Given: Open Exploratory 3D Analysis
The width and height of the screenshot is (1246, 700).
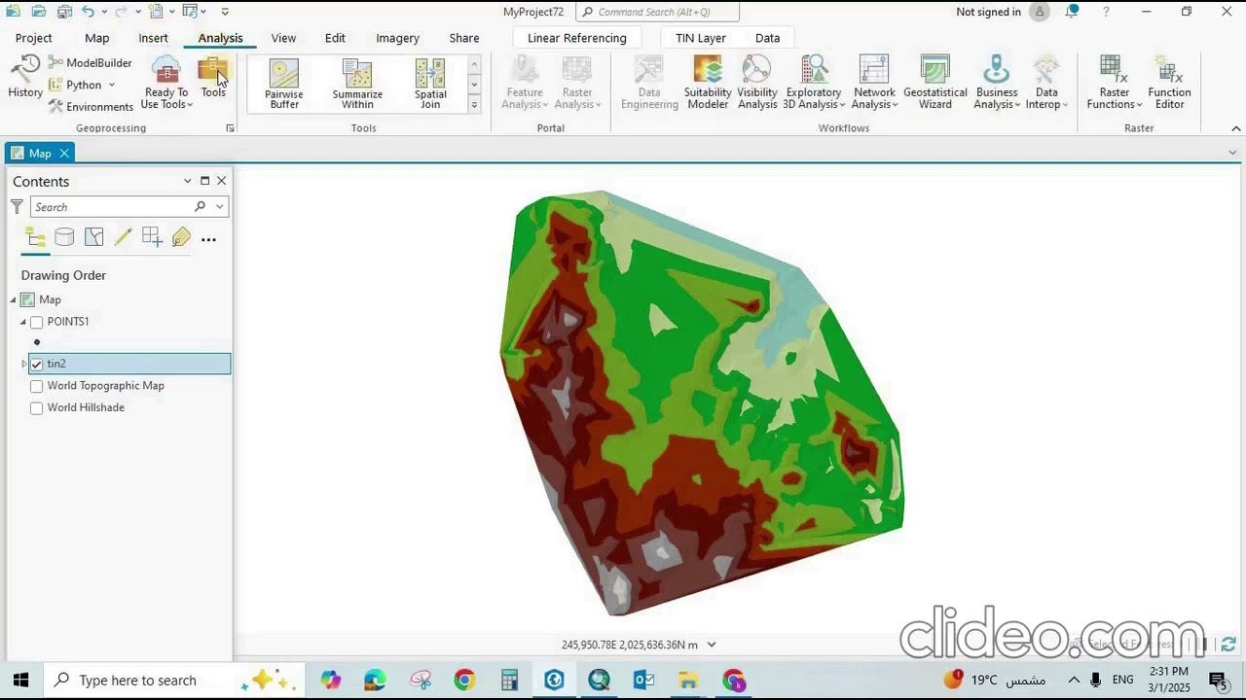Looking at the screenshot, I should click(x=814, y=82).
